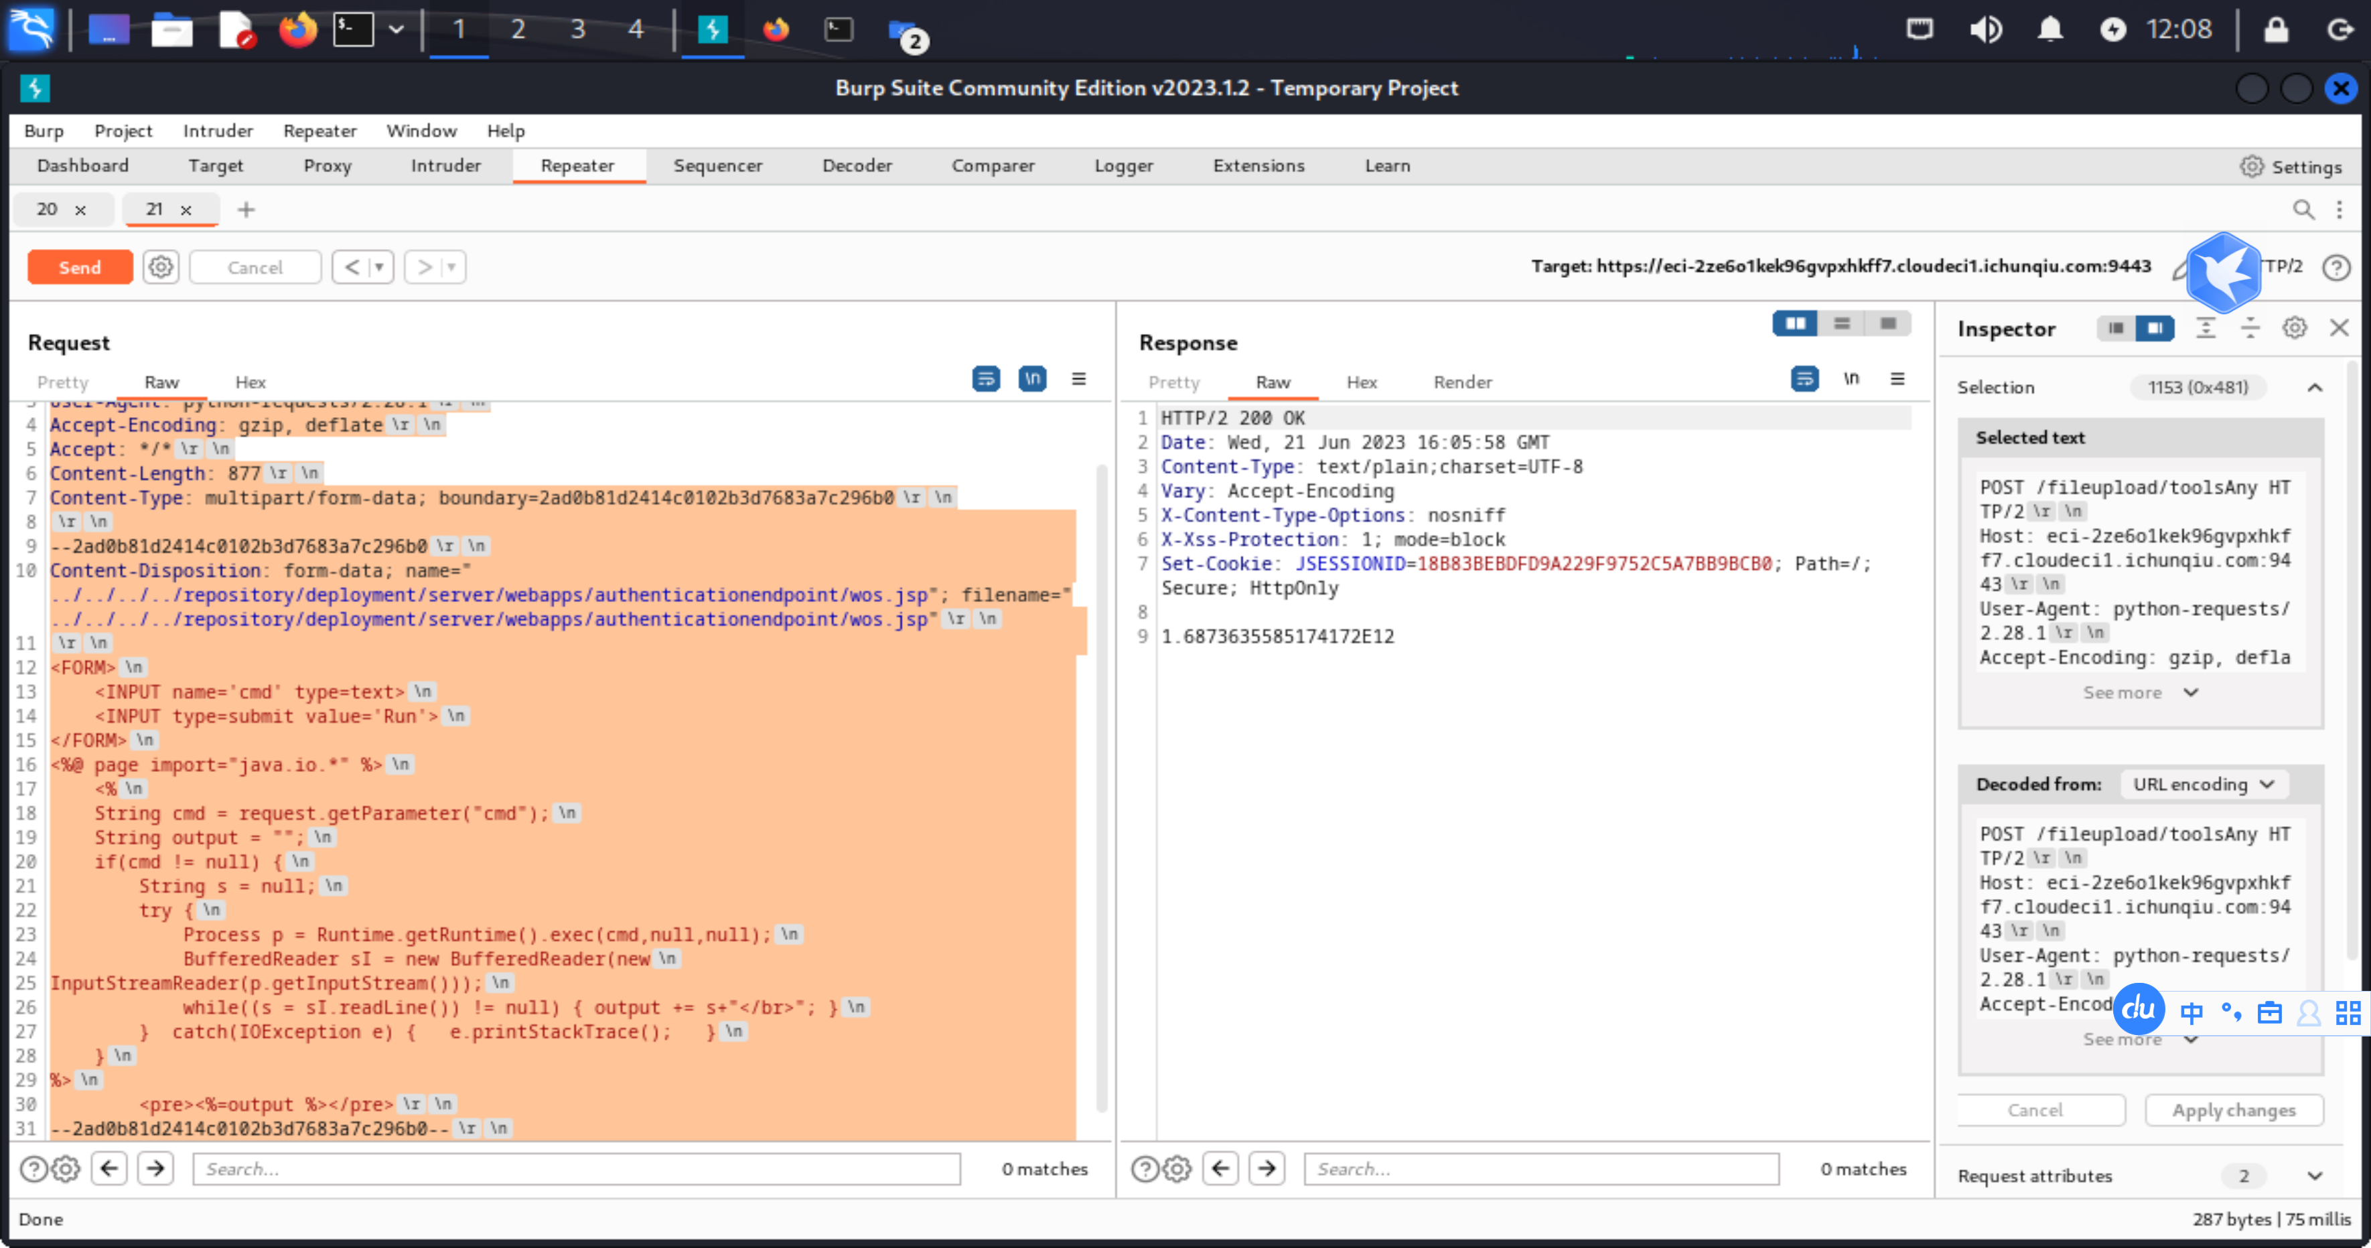The height and width of the screenshot is (1248, 2371).
Task: Expand See more under Selected text
Action: (2140, 692)
